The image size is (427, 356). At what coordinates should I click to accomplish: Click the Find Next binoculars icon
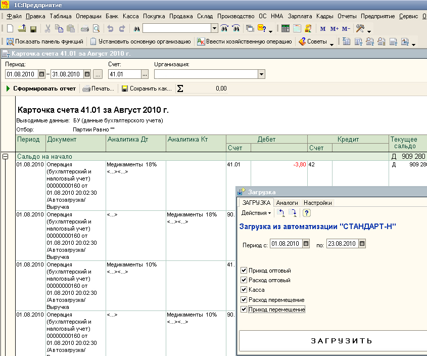coord(224,28)
